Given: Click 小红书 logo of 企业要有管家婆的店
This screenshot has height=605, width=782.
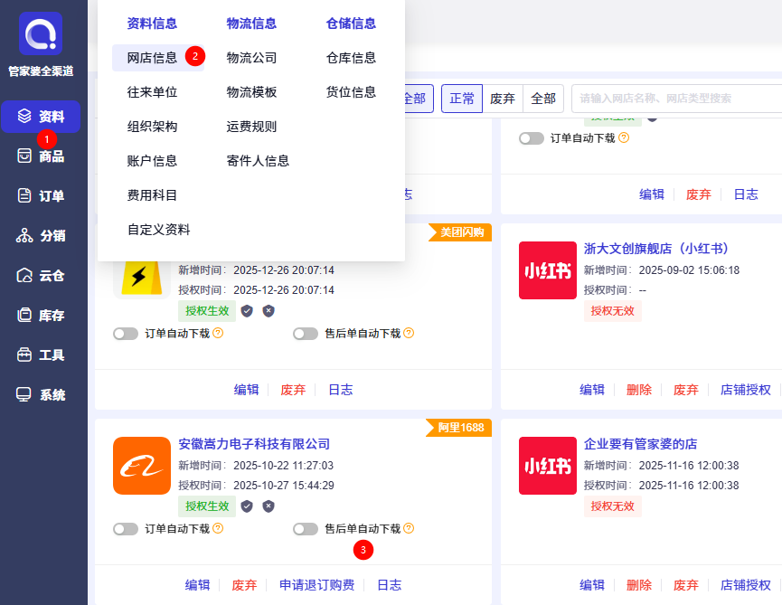Looking at the screenshot, I should pos(548,466).
